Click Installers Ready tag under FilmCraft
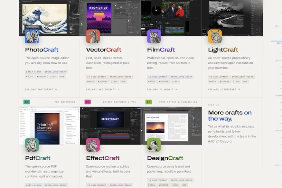The height and width of the screenshot is (188, 282). click(181, 77)
